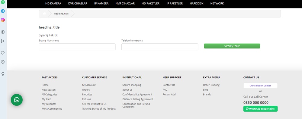Image resolution: width=302 pixels, height=119 pixels.
Task: Open WhatsApp in the browser sidebar
Action: (x=3, y=2)
